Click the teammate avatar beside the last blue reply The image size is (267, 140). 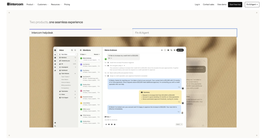[x=183, y=113]
